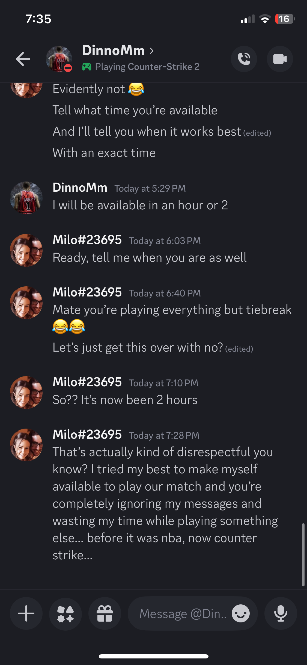The height and width of the screenshot is (665, 307).
Task: Tap the "So?? It's now been 2 hours" message
Action: click(x=125, y=400)
